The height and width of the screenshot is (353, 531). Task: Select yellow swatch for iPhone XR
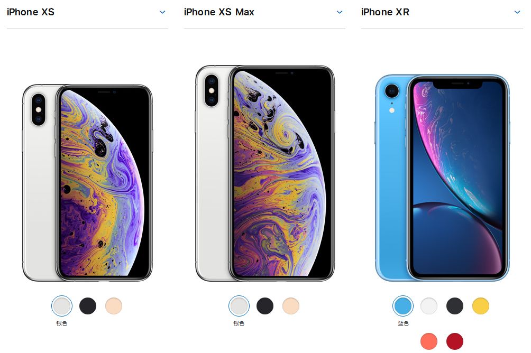[x=481, y=306]
